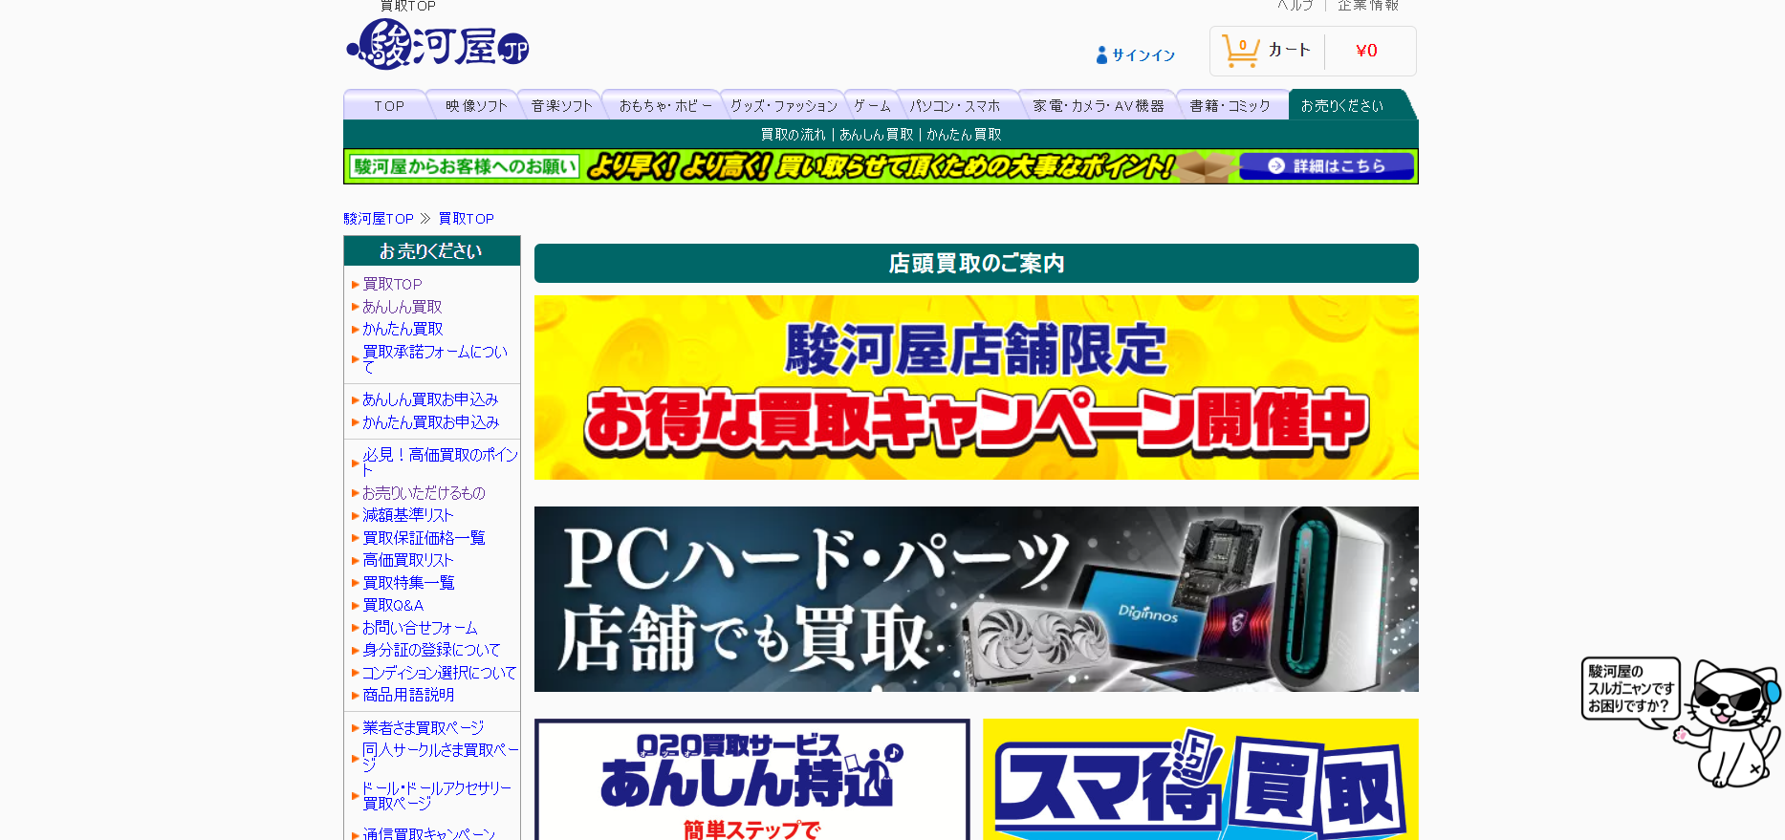
Task: Open 買取TOP in the sidebar
Action: (392, 284)
